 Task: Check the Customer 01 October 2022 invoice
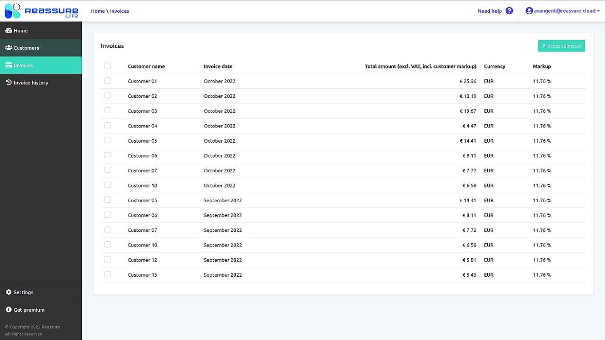pyautogui.click(x=107, y=81)
